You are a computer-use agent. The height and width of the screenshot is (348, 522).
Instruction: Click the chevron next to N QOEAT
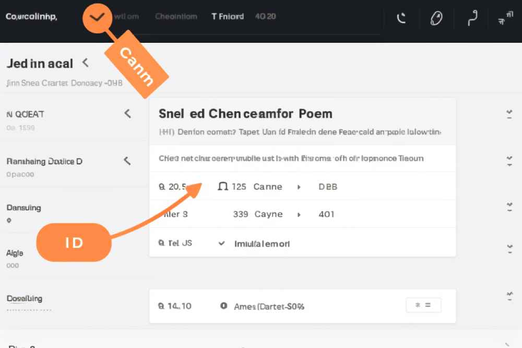(x=127, y=113)
